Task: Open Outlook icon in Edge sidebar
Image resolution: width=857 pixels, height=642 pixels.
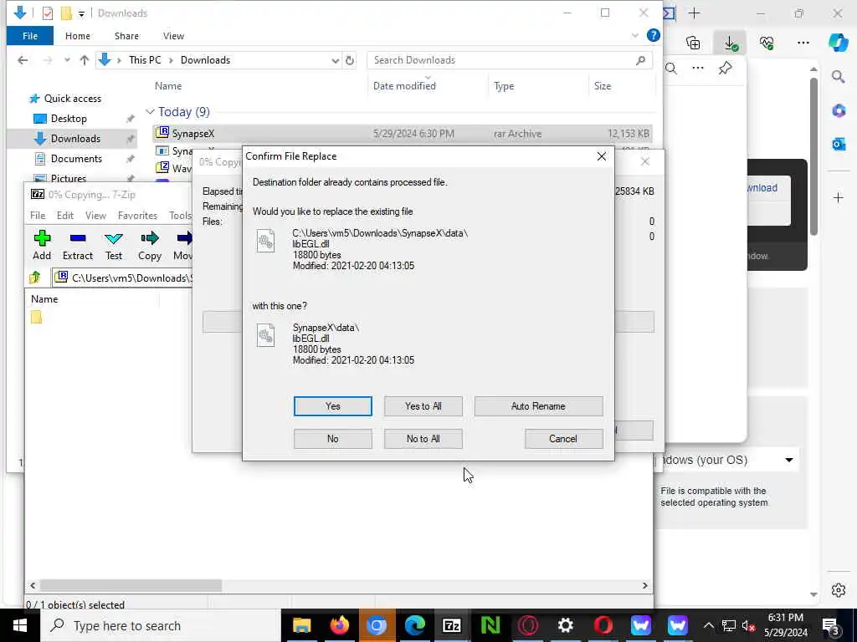Action: coord(839,144)
